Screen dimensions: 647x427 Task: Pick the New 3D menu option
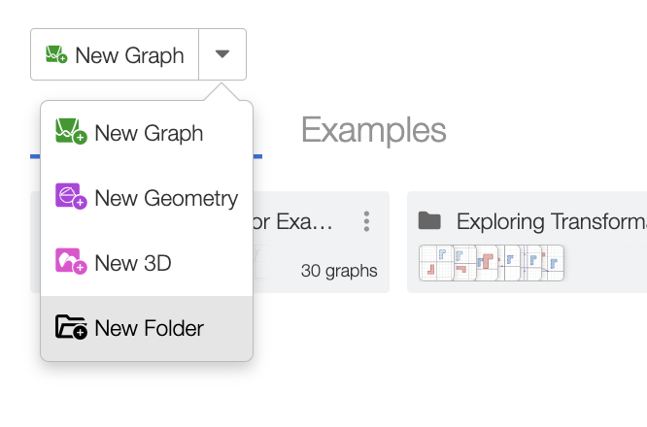click(x=132, y=263)
